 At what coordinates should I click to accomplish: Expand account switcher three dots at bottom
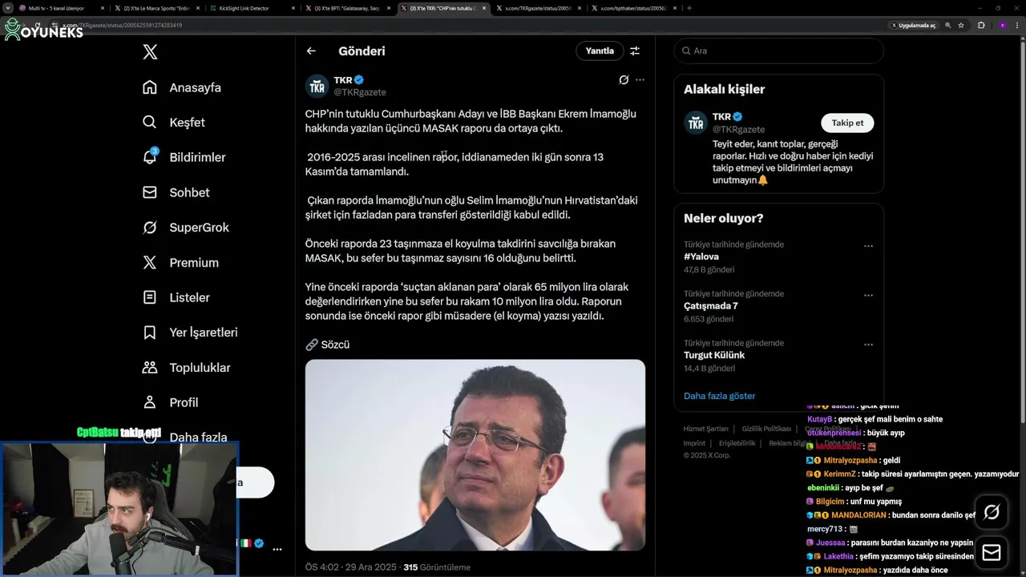click(x=277, y=550)
